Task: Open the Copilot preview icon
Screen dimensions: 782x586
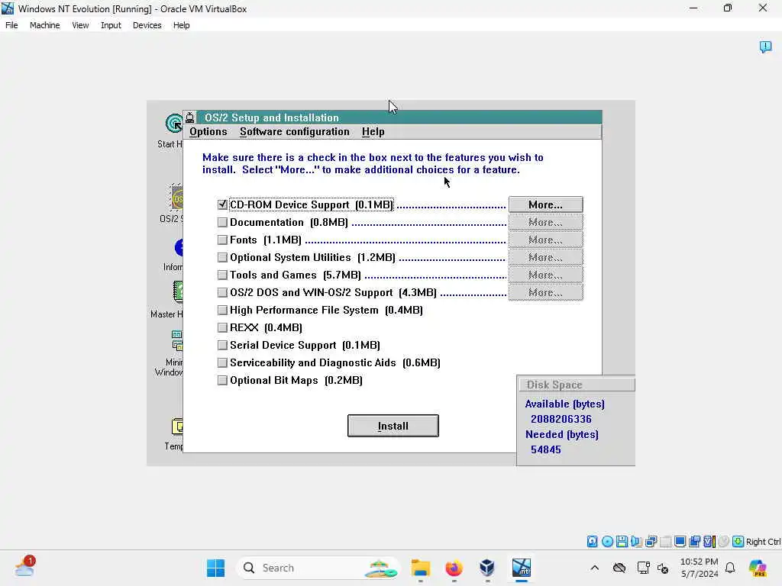Action: click(x=758, y=568)
